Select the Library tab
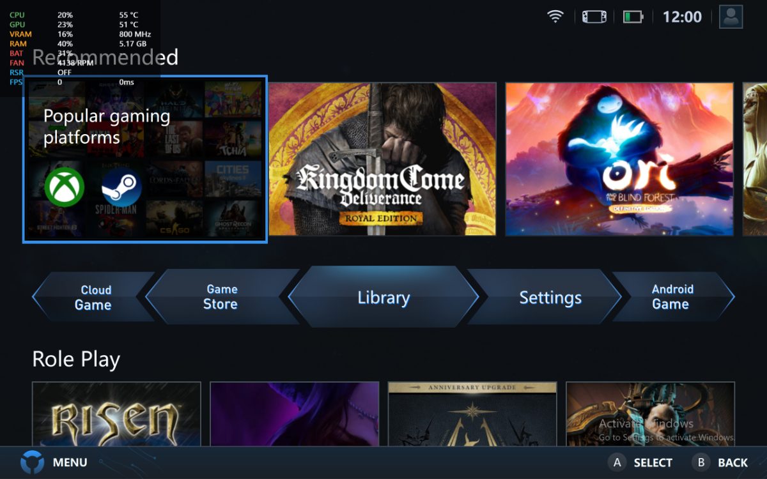Image resolution: width=767 pixels, height=479 pixels. coord(383,298)
